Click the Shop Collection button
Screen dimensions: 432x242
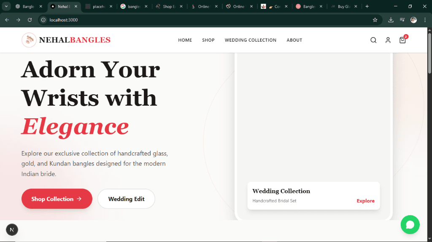coord(57,199)
